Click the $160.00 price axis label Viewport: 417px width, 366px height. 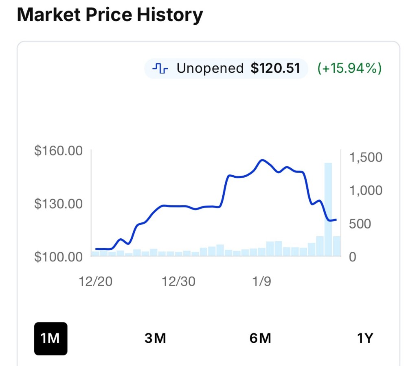[x=59, y=151]
